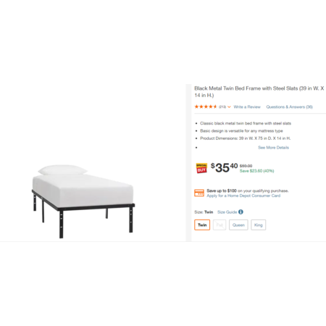
Task: Click the star rating icons
Action: pyautogui.click(x=206, y=106)
